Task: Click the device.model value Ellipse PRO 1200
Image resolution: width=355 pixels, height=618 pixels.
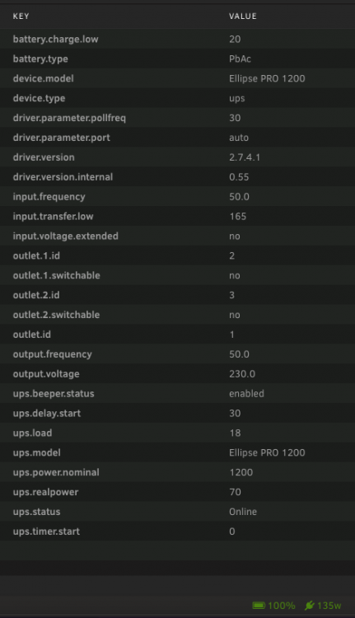Action: pyautogui.click(x=267, y=78)
